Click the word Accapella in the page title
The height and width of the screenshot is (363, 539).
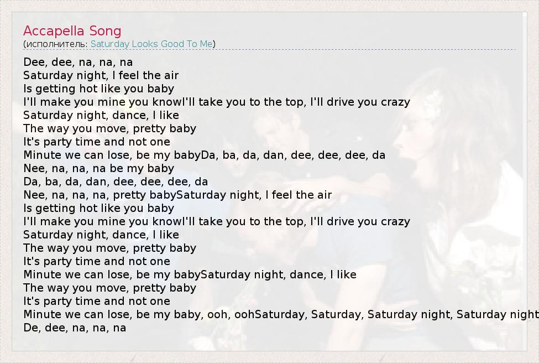coord(54,31)
